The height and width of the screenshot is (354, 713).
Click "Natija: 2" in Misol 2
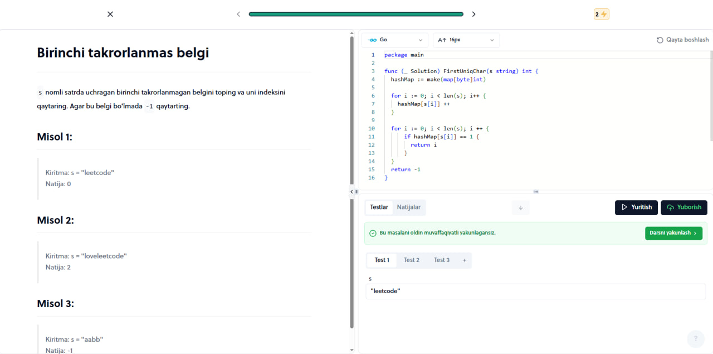point(58,268)
